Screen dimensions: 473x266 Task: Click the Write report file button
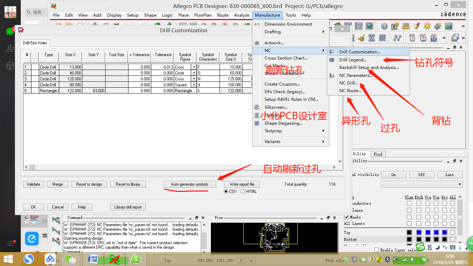[x=242, y=184]
